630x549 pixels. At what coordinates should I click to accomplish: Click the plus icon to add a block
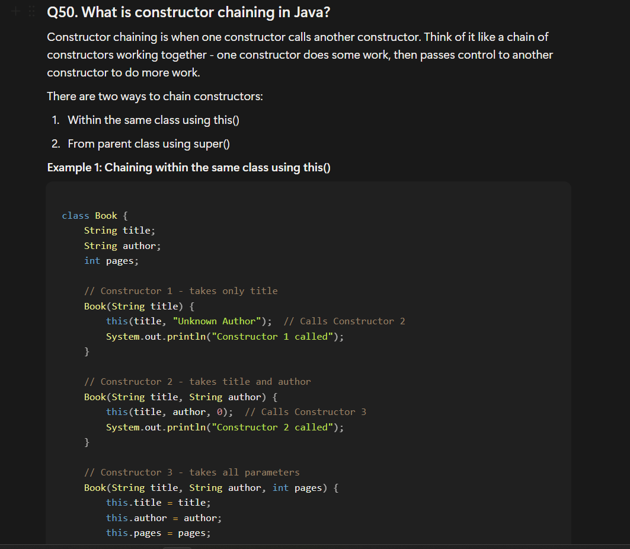click(15, 12)
